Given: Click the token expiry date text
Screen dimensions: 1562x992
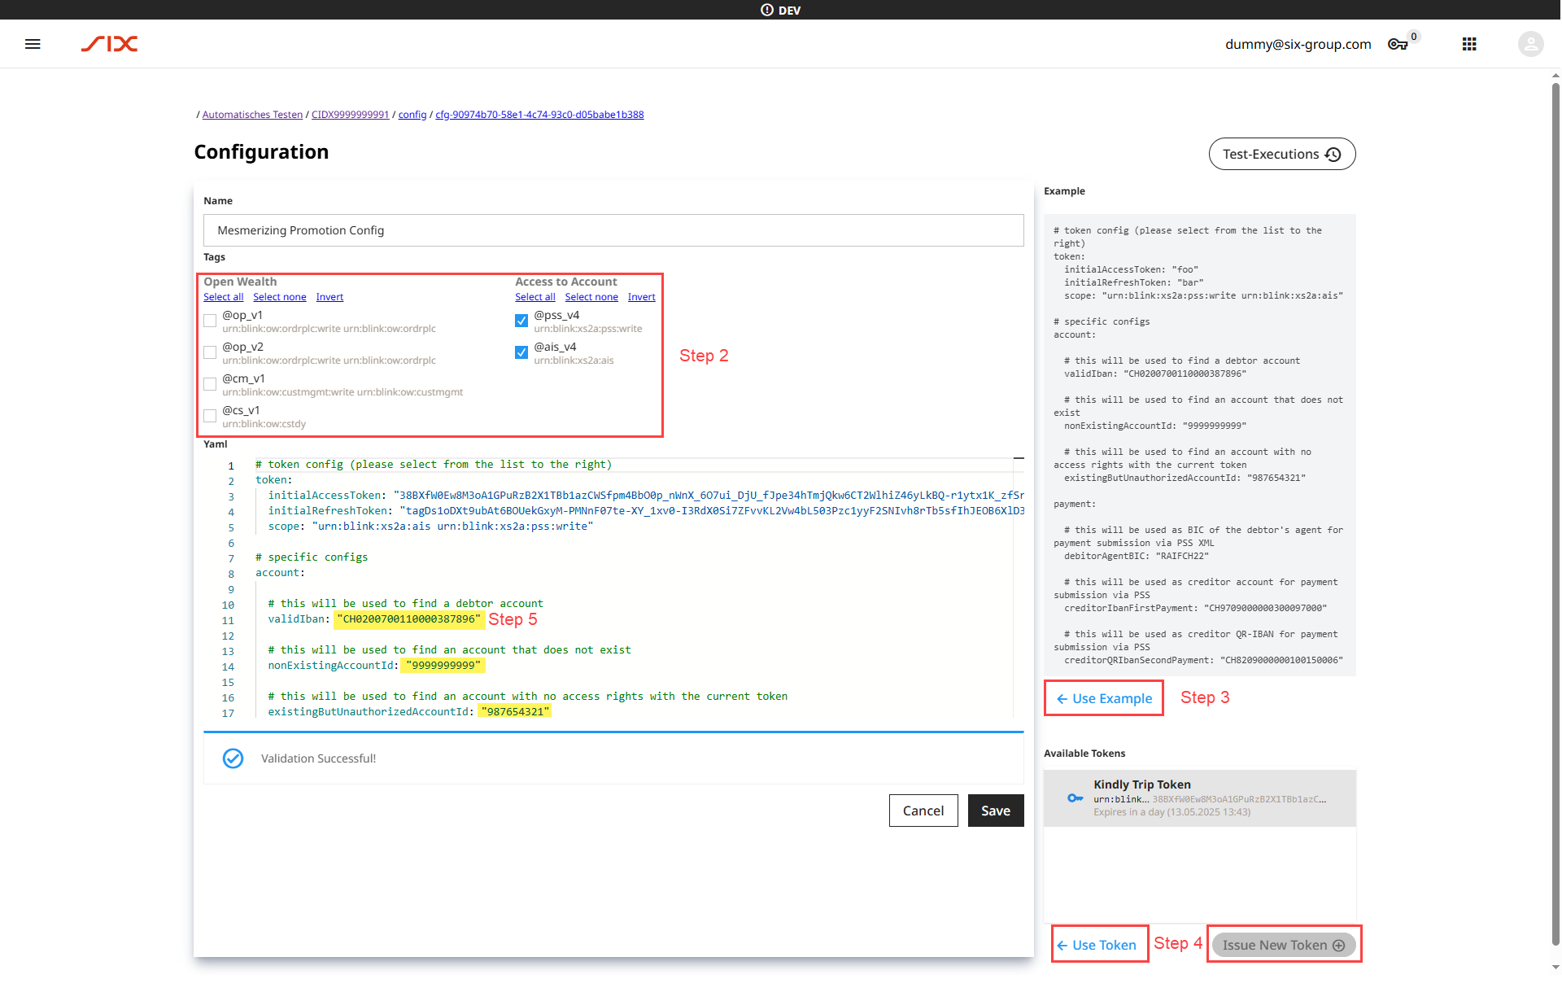Looking at the screenshot, I should point(1172,812).
